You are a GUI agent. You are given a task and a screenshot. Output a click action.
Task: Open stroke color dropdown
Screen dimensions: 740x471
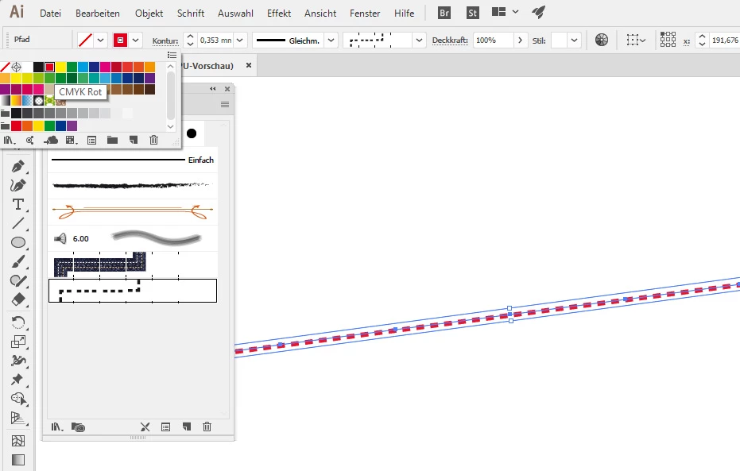point(135,40)
